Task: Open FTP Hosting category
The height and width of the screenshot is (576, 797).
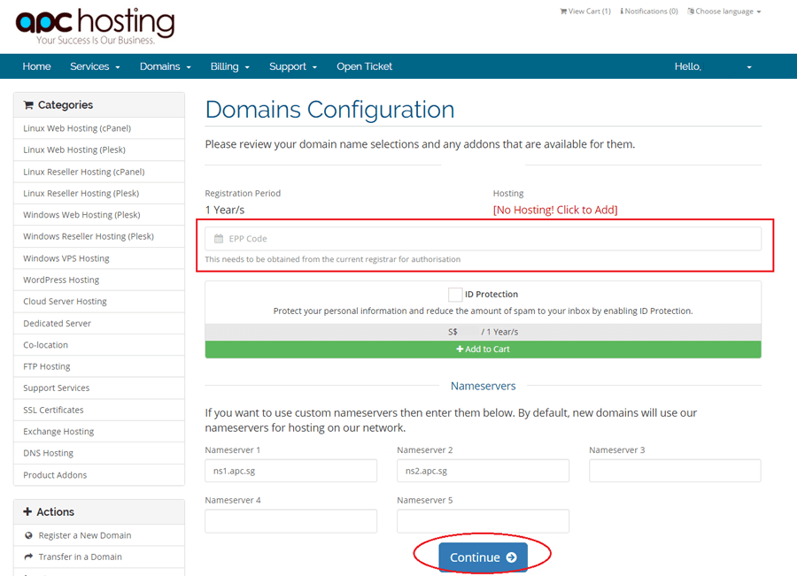Action: 99,366
